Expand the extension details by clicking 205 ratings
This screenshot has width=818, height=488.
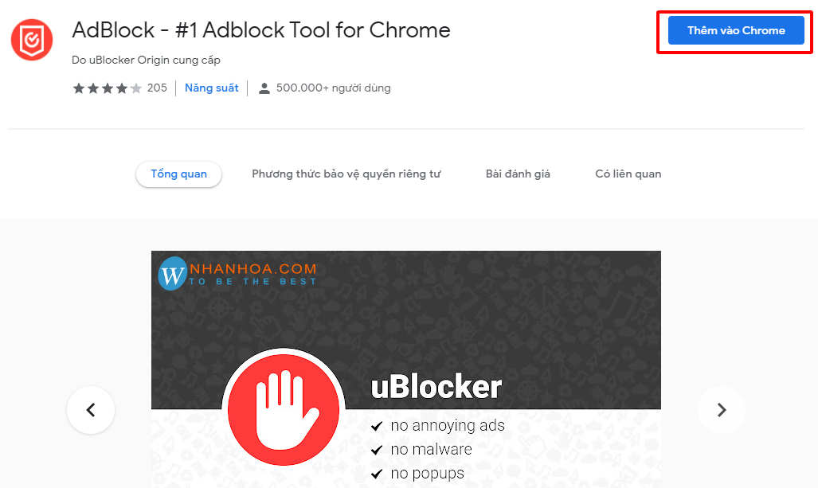[156, 88]
